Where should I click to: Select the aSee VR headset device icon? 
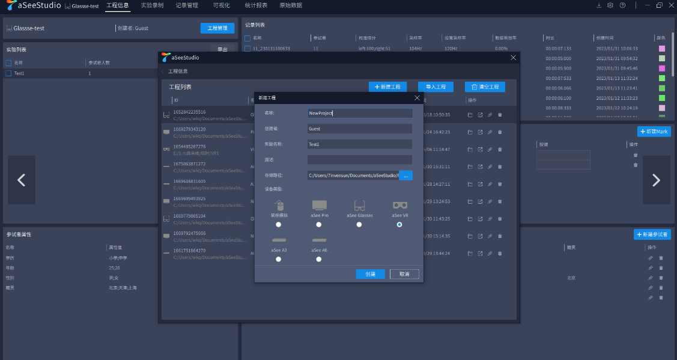[400, 205]
